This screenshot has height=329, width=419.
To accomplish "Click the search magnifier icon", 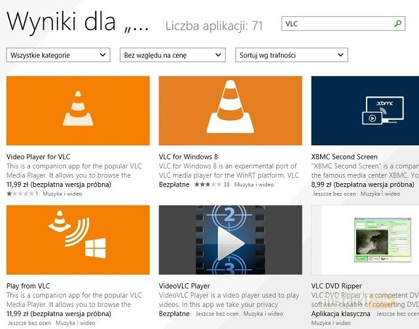I will point(398,24).
